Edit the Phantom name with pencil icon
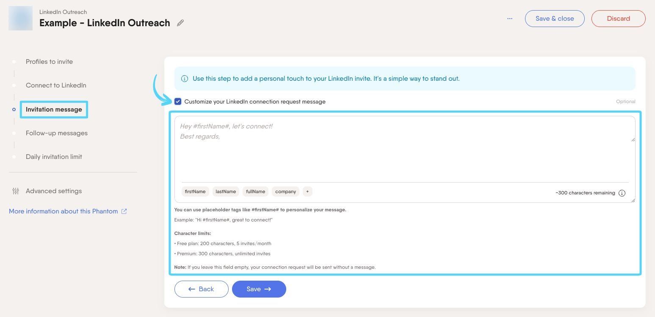This screenshot has width=655, height=317. (x=180, y=23)
